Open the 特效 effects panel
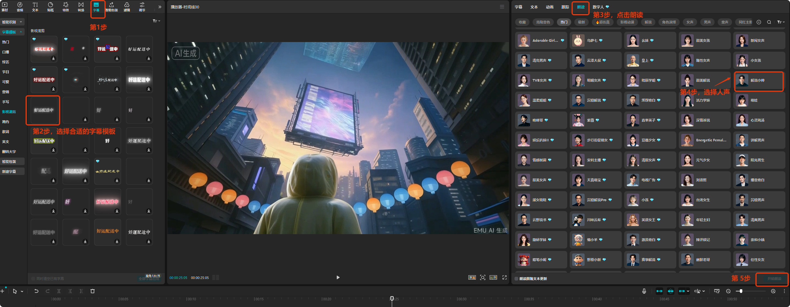 (65, 7)
